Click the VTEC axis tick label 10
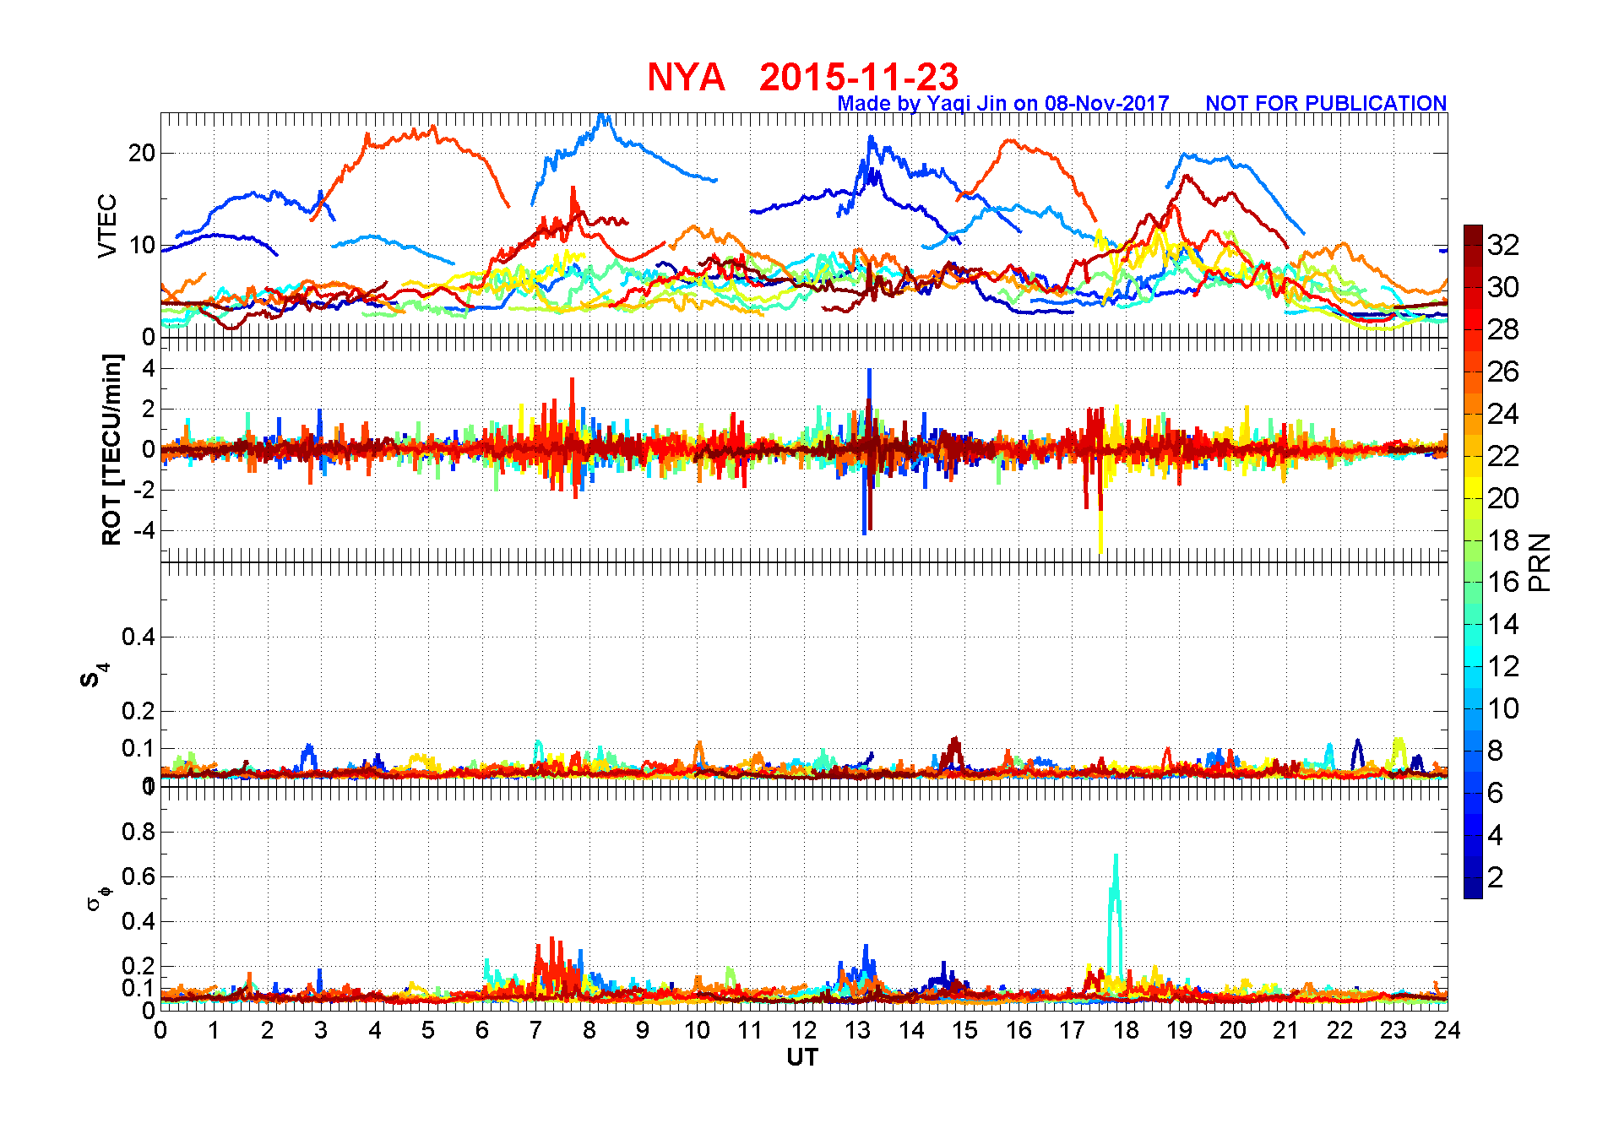Image resolution: width=1608 pixels, height=1123 pixels. point(142,246)
